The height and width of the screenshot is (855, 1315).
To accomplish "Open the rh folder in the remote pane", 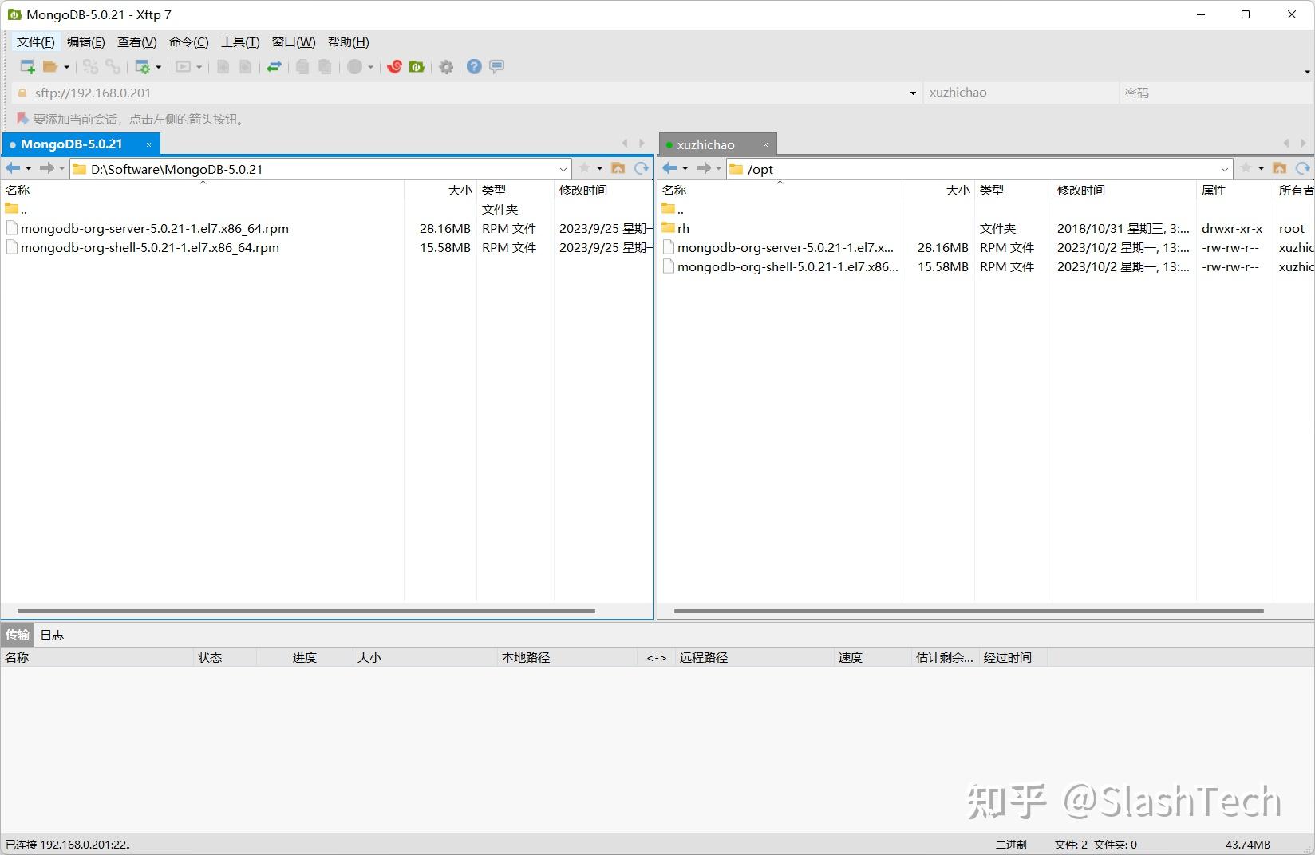I will 685,228.
